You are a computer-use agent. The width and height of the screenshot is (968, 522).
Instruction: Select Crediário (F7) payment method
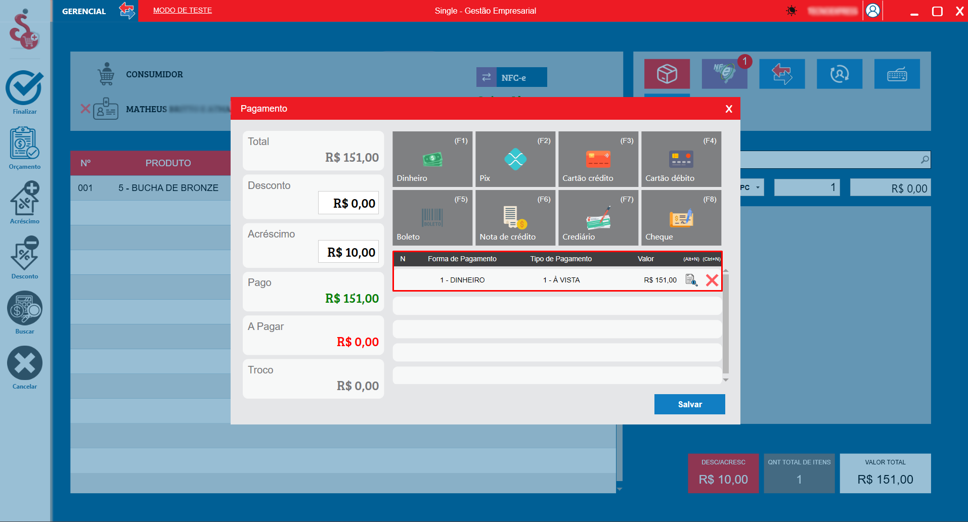(x=598, y=218)
